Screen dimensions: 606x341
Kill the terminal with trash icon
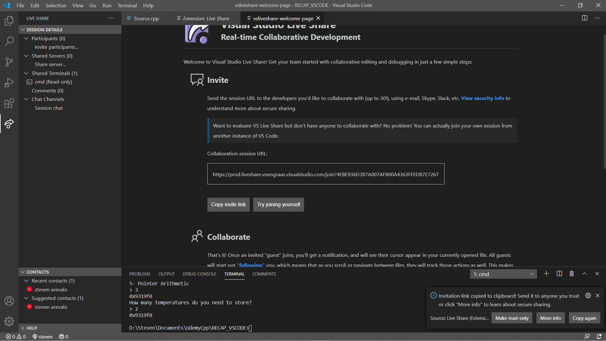[x=572, y=274]
